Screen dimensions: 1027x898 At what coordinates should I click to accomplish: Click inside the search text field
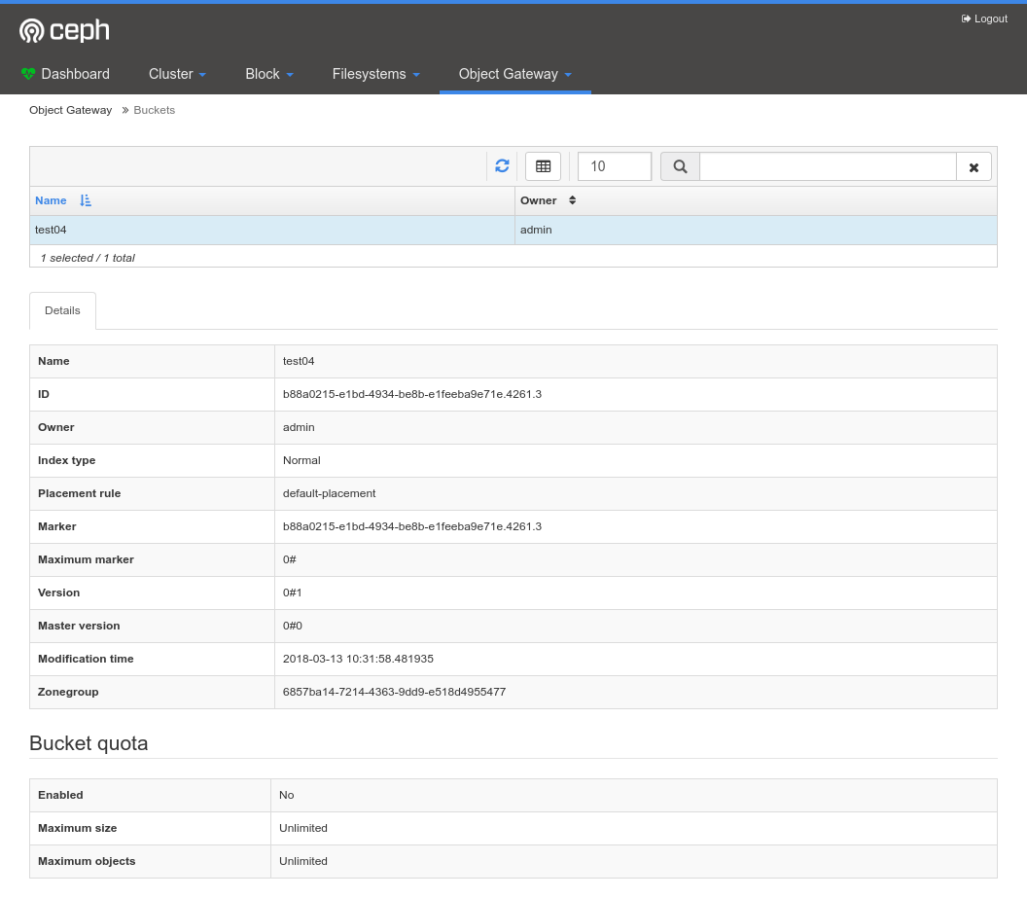(x=827, y=165)
